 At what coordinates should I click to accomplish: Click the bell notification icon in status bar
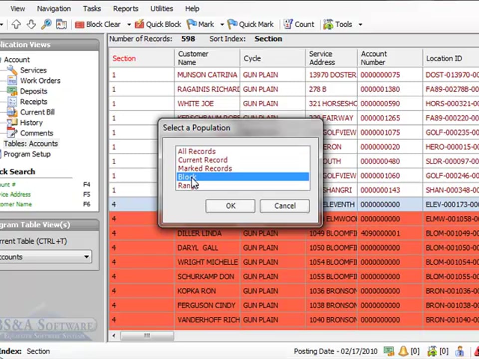coord(402,352)
